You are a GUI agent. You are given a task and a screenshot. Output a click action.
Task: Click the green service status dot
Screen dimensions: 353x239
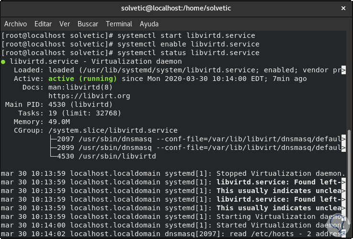(3, 62)
